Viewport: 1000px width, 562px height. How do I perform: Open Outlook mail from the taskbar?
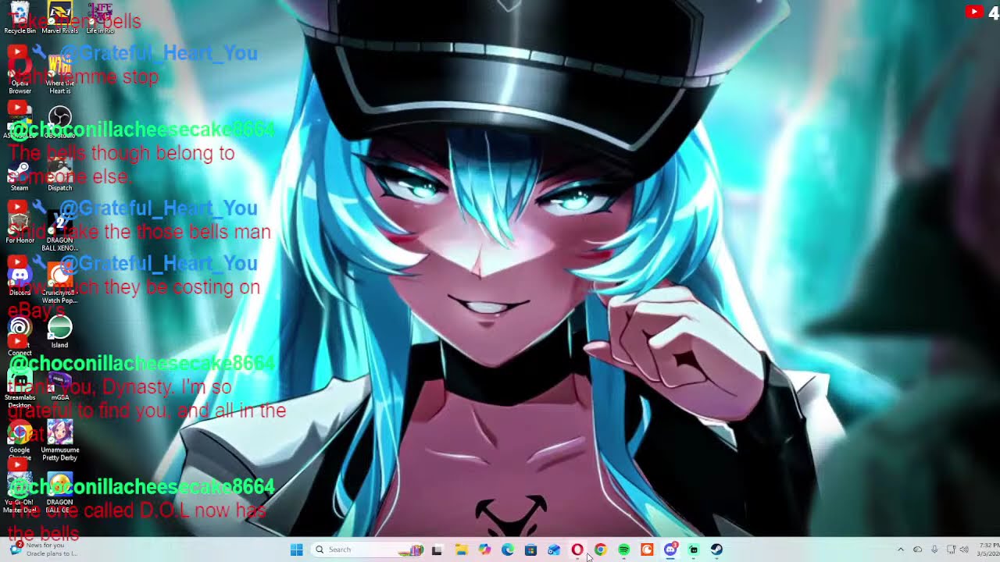[554, 550]
